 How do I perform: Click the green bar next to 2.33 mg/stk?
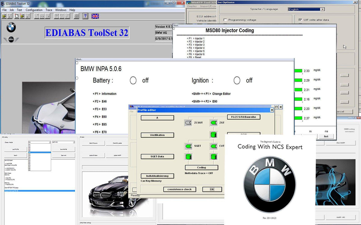pyautogui.click(x=298, y=71)
